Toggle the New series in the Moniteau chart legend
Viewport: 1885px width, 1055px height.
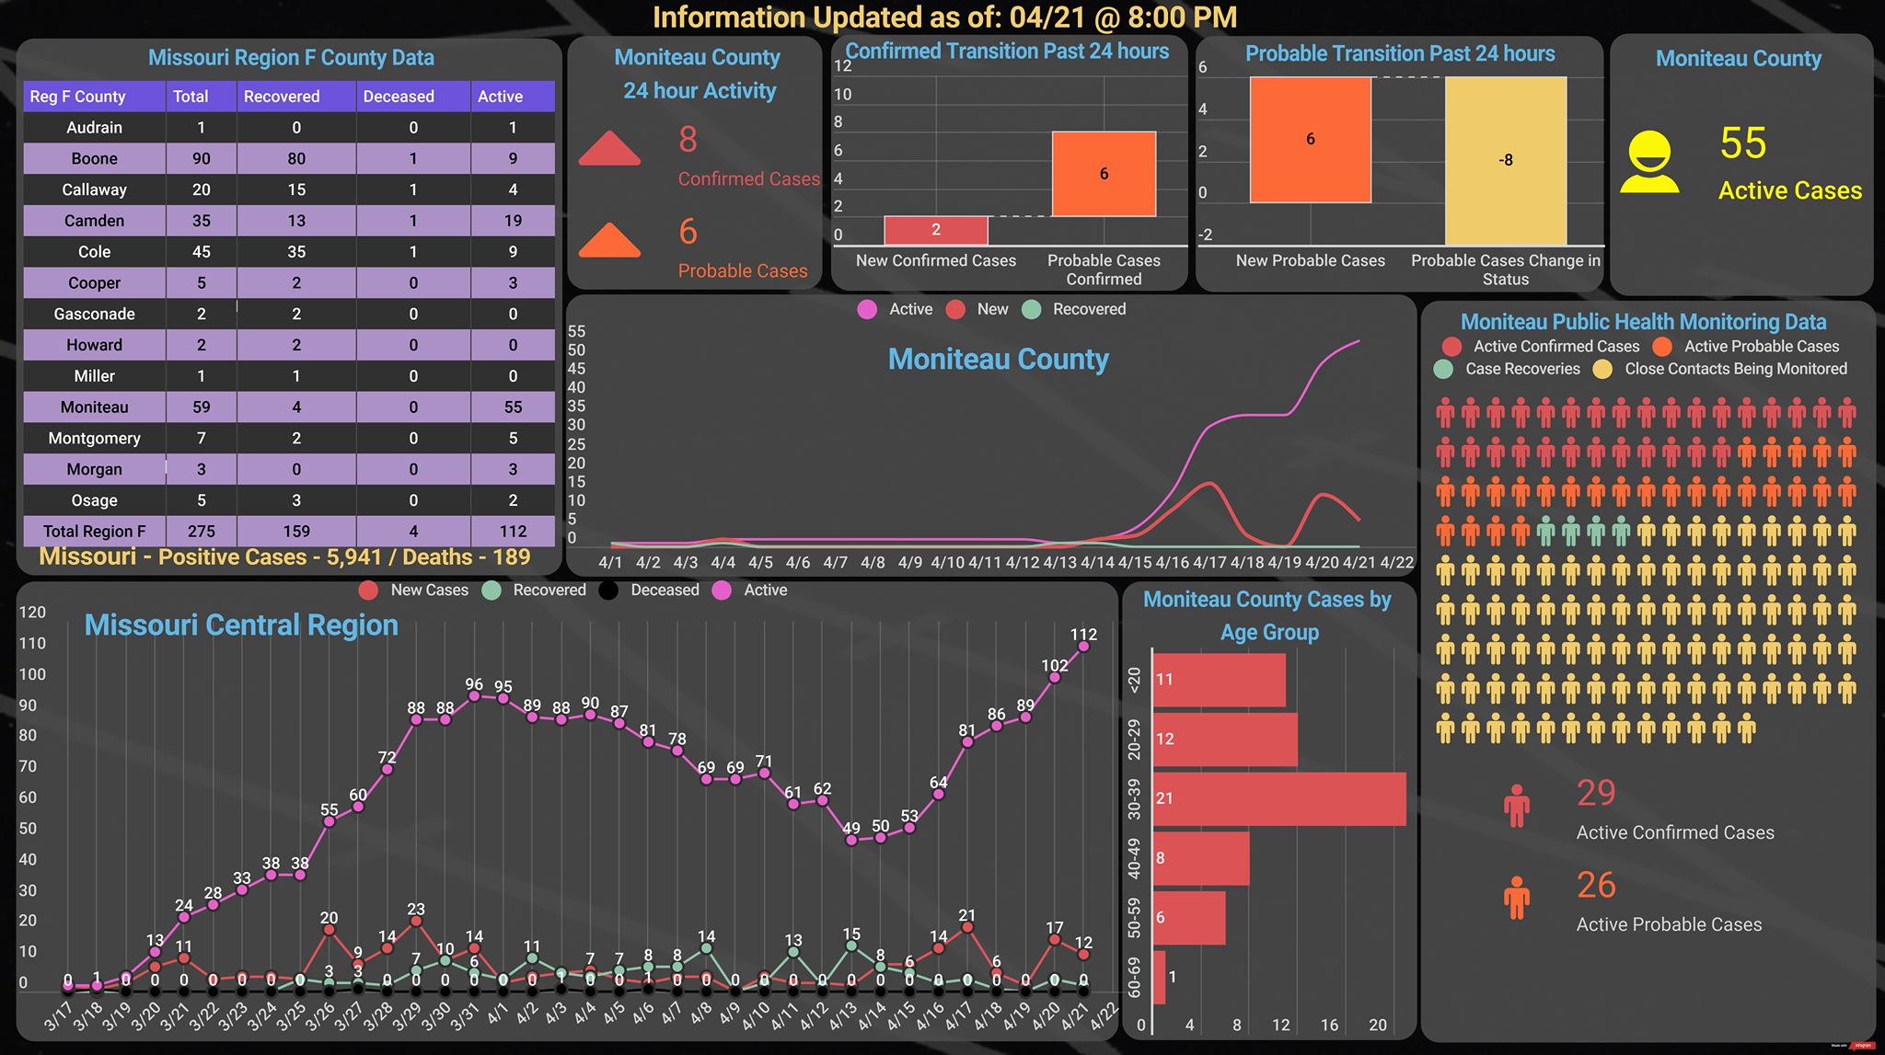(x=977, y=309)
